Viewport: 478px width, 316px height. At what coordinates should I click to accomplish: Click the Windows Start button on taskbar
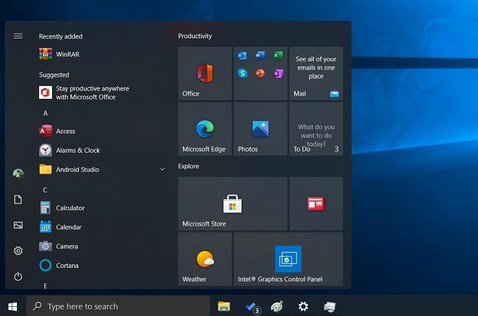point(12,306)
